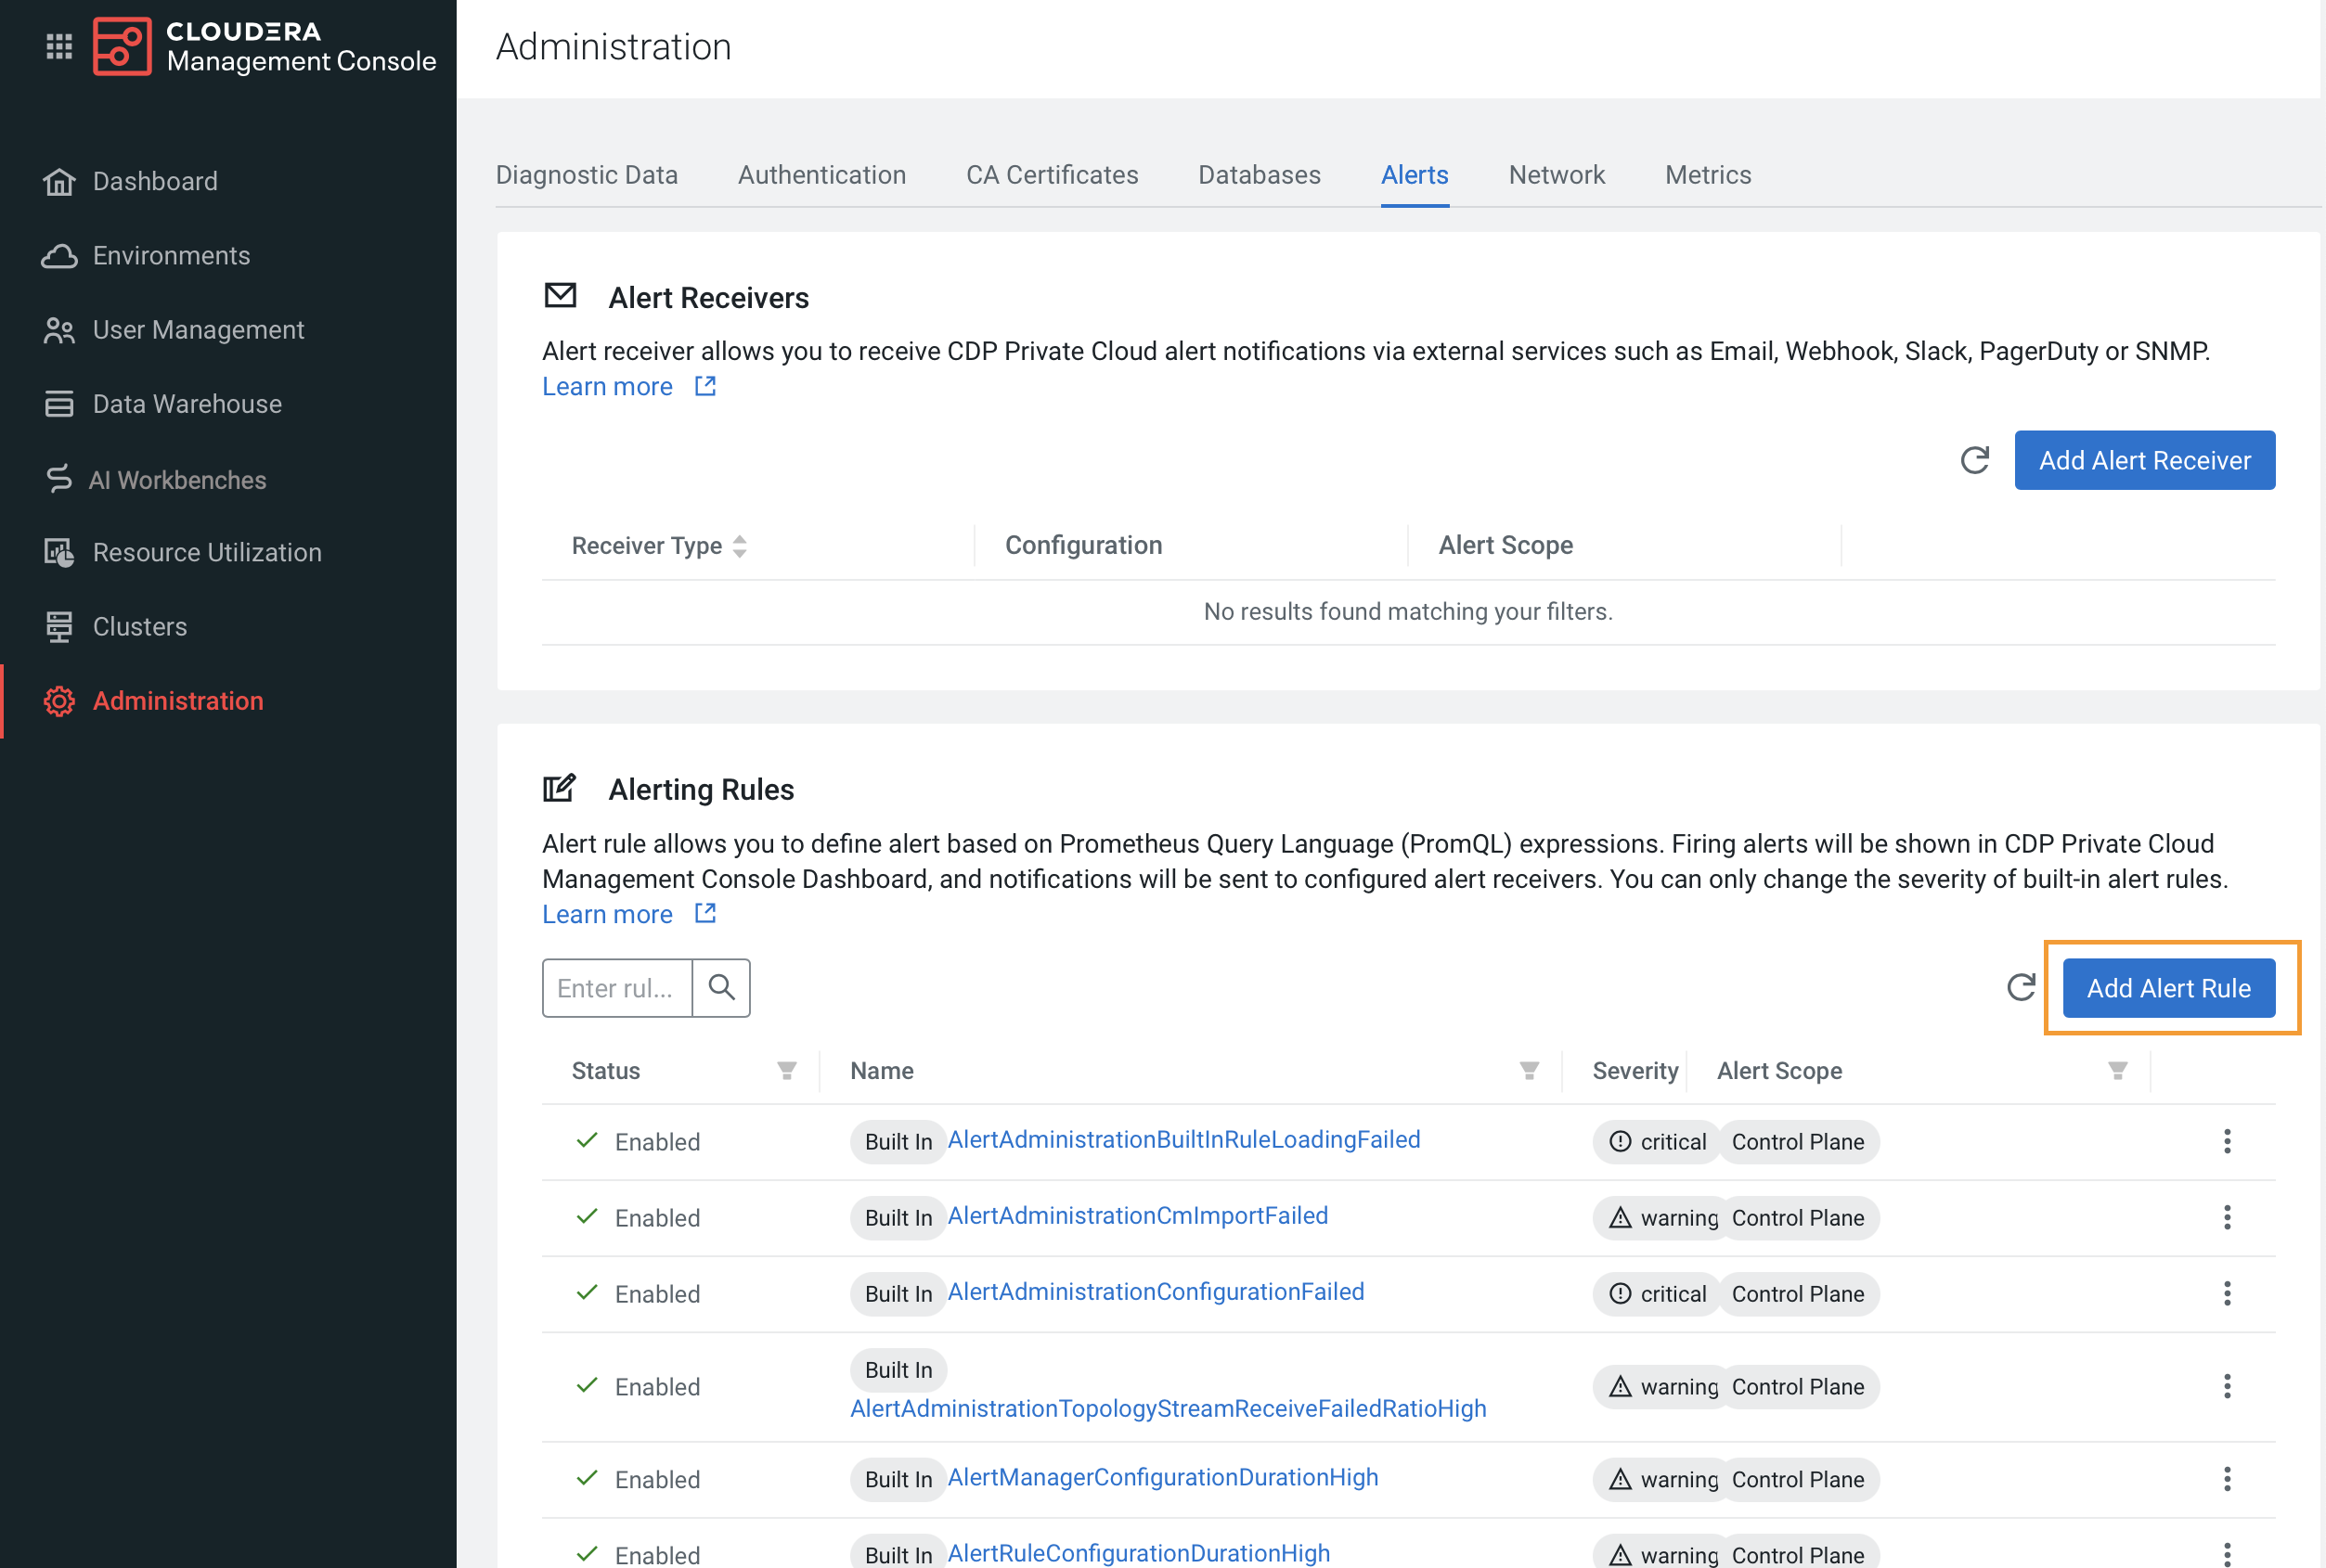Switch to the Diagnostic Data tab
Screen dimensions: 2326x1568
pyautogui.click(x=587, y=175)
